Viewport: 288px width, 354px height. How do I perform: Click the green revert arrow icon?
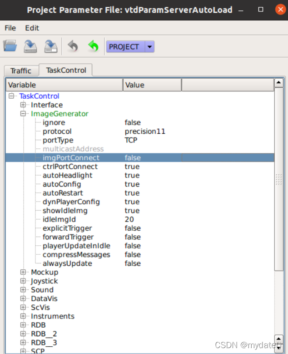tap(93, 46)
